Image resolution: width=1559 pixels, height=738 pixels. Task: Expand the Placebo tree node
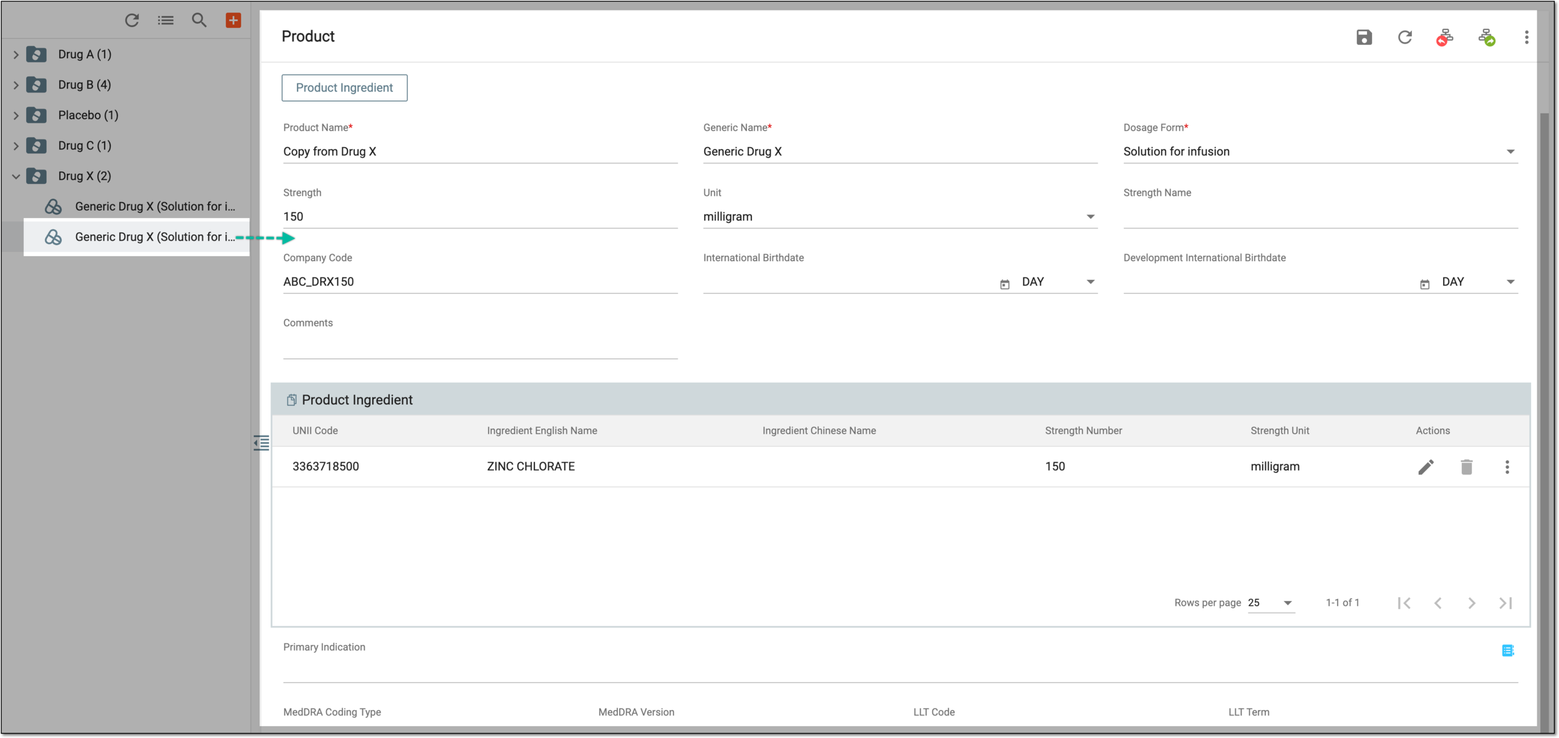click(16, 116)
